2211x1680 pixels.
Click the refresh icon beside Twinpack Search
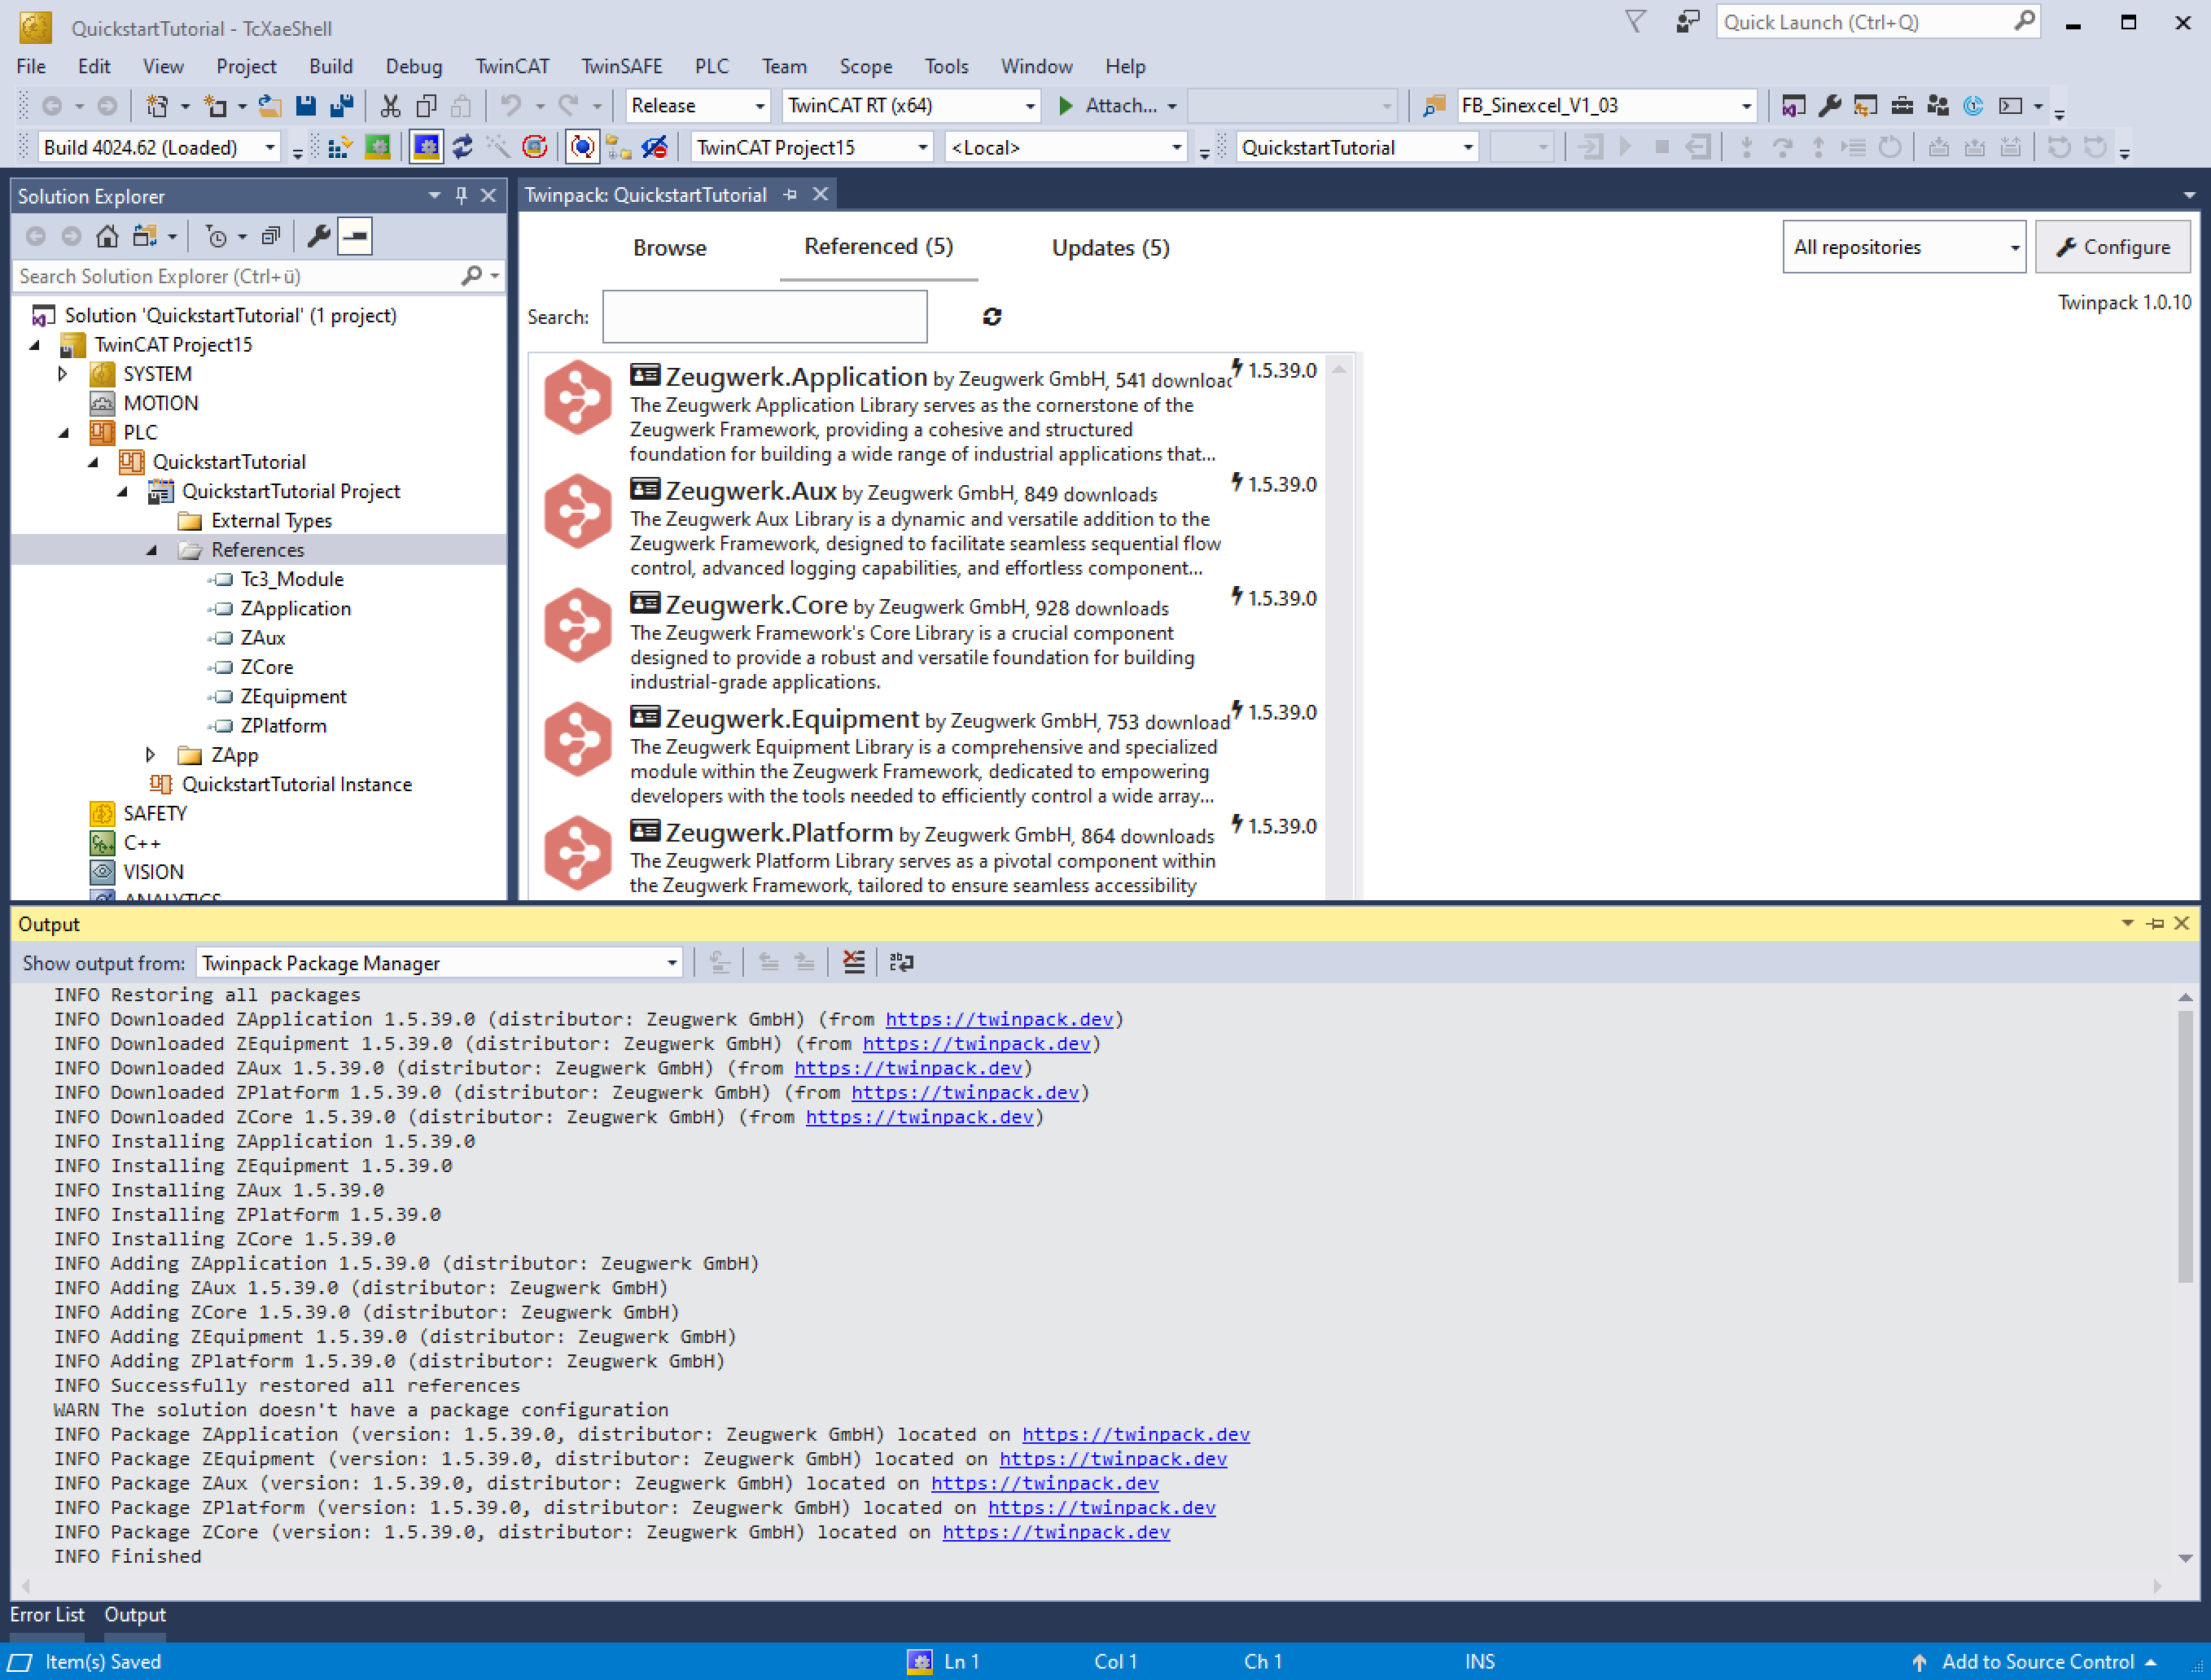(991, 316)
